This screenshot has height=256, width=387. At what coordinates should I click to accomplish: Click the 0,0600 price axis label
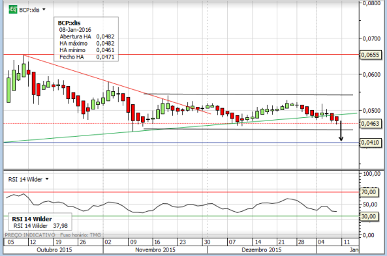(x=371, y=74)
